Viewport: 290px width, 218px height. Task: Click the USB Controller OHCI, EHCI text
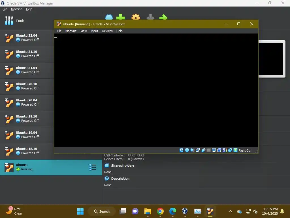pos(124,155)
